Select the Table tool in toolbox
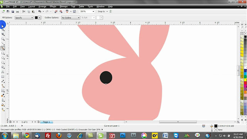This screenshot has height=139, width=247. click(x=3, y=77)
